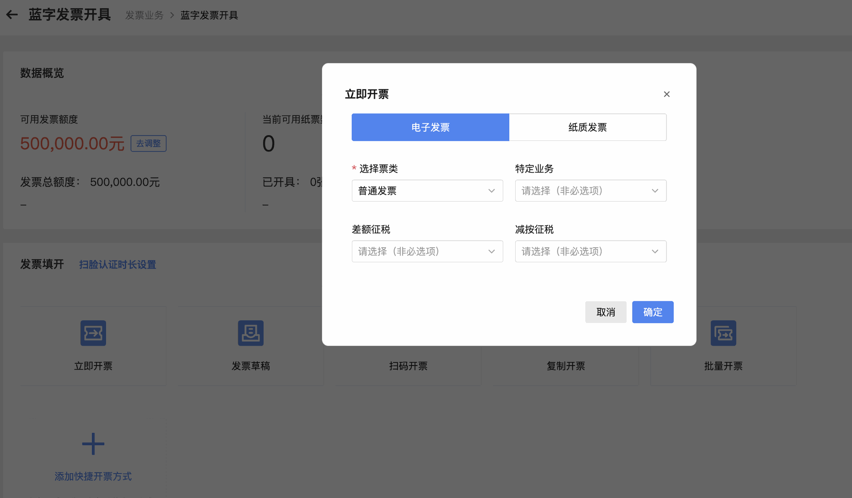852x498 pixels.
Task: Click the 批量开票 batch icon
Action: coord(723,333)
